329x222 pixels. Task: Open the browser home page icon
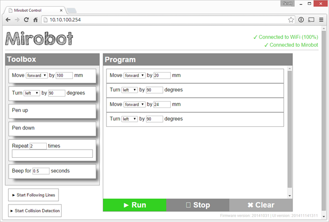(35, 20)
